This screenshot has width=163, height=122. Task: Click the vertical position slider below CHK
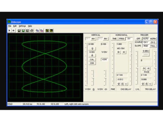tap(93, 78)
